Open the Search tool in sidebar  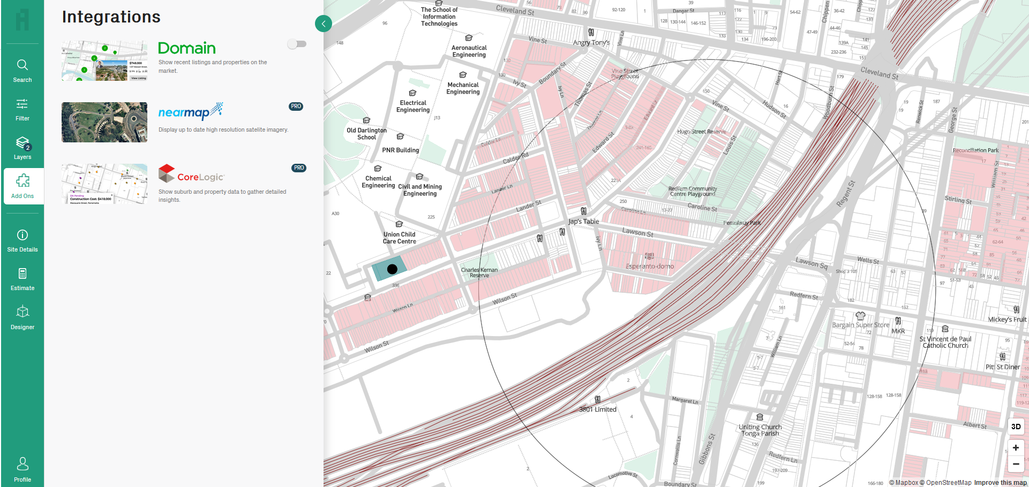coord(22,71)
